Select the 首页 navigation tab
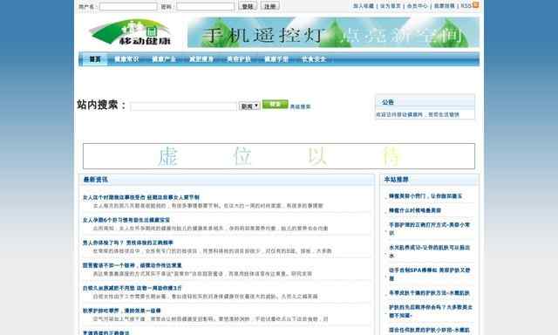The width and height of the screenshot is (558, 335). tap(95, 59)
